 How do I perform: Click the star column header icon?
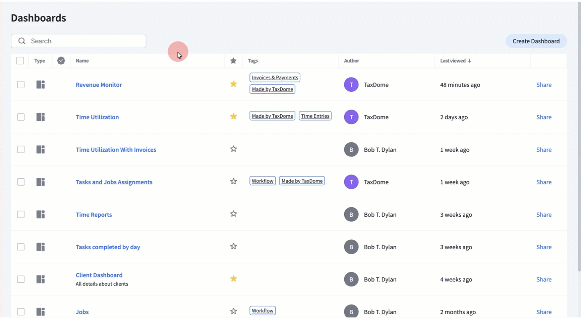pos(233,61)
